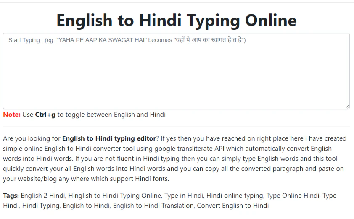Click the bold 'Ctrl+g' shortcut text
This screenshot has height=219, width=354.
pos(45,115)
